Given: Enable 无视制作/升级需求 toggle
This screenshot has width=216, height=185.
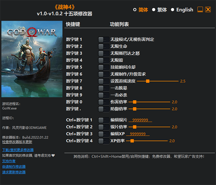Looking at the screenshot, I should click(104, 75).
